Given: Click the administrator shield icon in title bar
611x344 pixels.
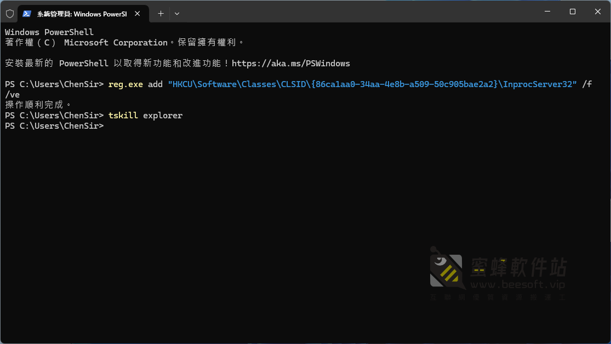Looking at the screenshot, I should tap(10, 14).
